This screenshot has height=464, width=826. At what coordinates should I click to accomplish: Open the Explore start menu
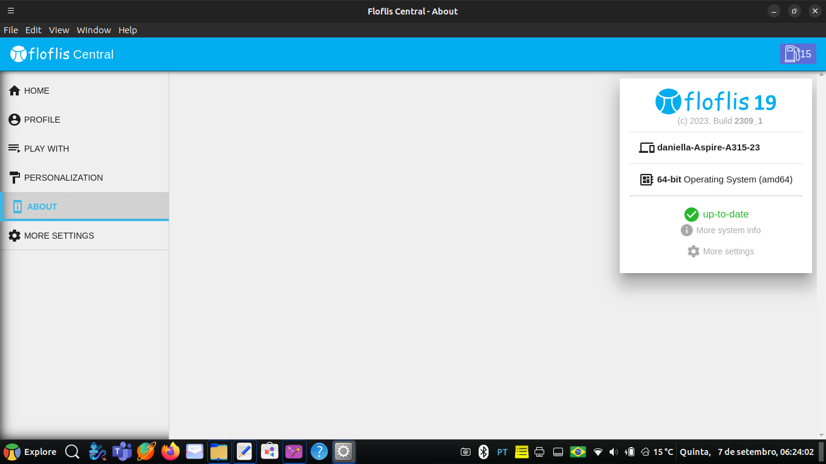point(30,452)
